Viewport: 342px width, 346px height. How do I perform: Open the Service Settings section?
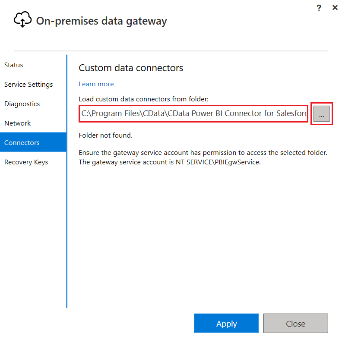28,85
